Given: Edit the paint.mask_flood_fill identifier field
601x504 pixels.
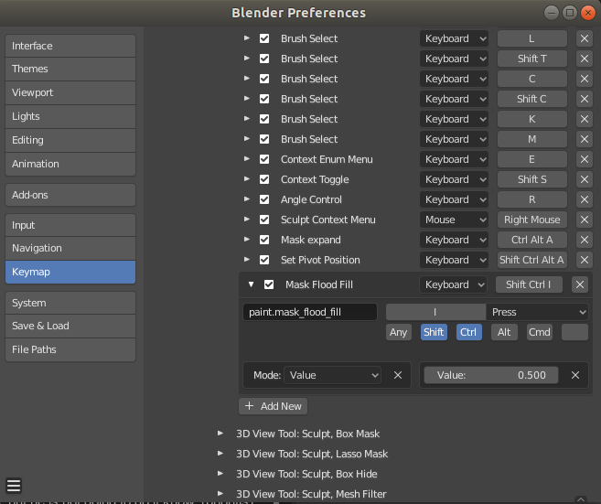Looking at the screenshot, I should click(x=310, y=312).
